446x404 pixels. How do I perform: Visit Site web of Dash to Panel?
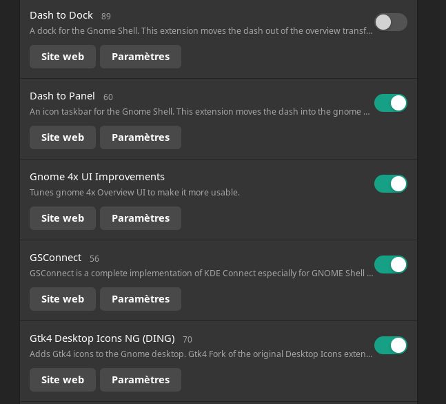tap(63, 137)
